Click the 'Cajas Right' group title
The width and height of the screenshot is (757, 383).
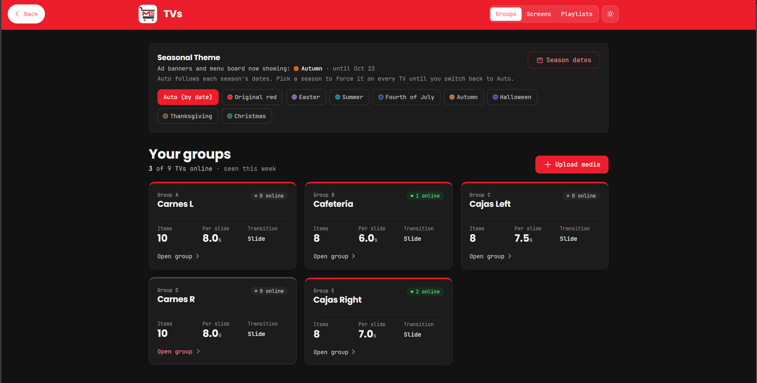pos(337,300)
